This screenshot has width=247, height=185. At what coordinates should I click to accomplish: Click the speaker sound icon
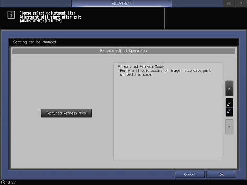(x=229, y=3)
